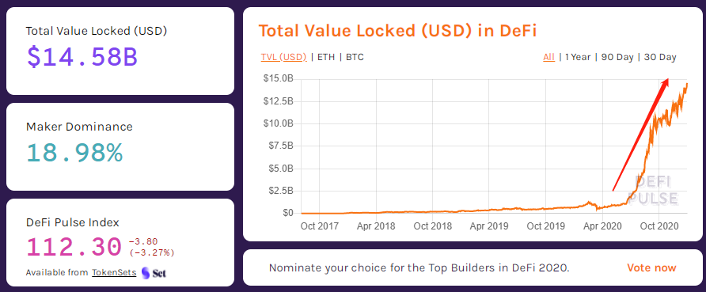Select the 90 Day time range
This screenshot has width=706, height=292.
pos(617,57)
